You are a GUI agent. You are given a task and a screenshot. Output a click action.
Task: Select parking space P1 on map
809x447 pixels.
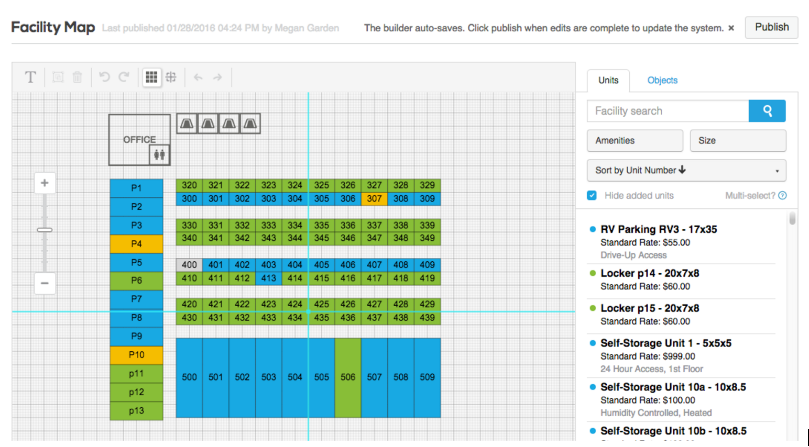136,188
